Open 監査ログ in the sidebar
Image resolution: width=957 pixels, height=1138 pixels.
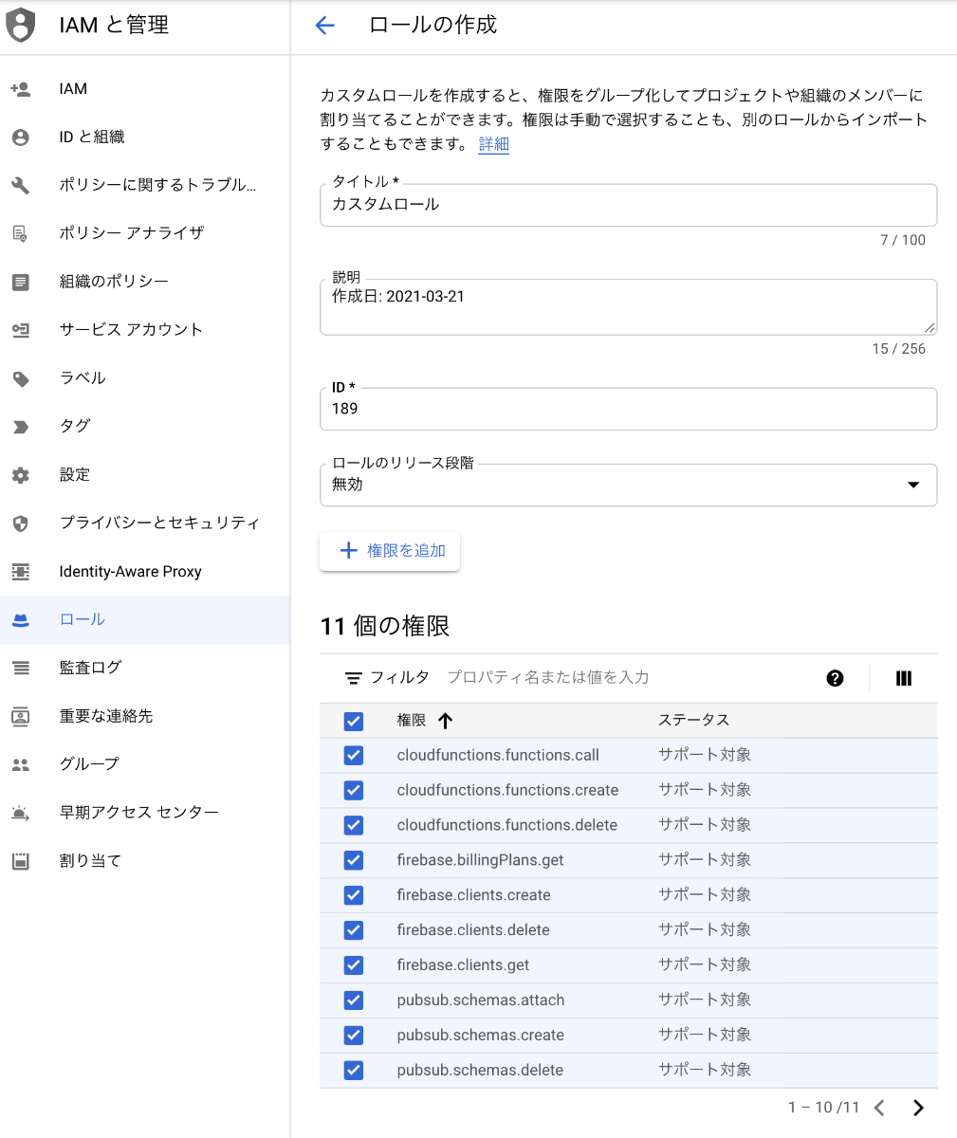(x=145, y=668)
